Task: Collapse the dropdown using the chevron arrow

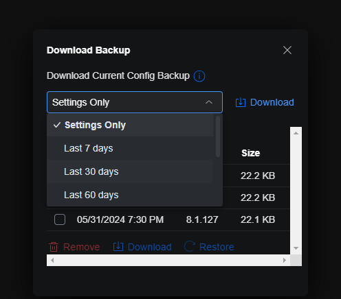Action: click(x=209, y=102)
